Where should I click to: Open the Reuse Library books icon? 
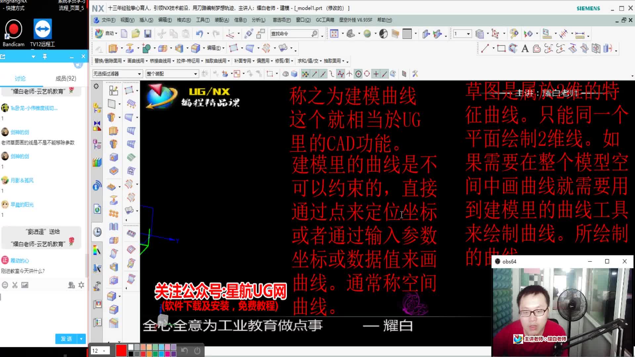97,162
